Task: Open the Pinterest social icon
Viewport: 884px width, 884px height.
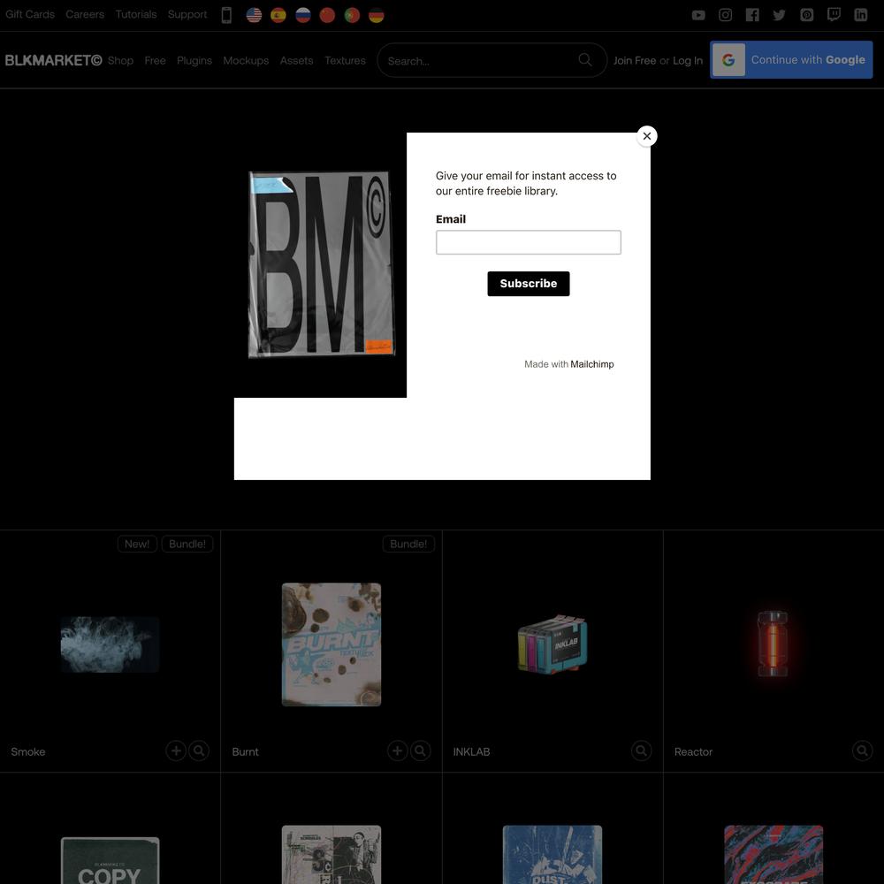Action: [806, 15]
